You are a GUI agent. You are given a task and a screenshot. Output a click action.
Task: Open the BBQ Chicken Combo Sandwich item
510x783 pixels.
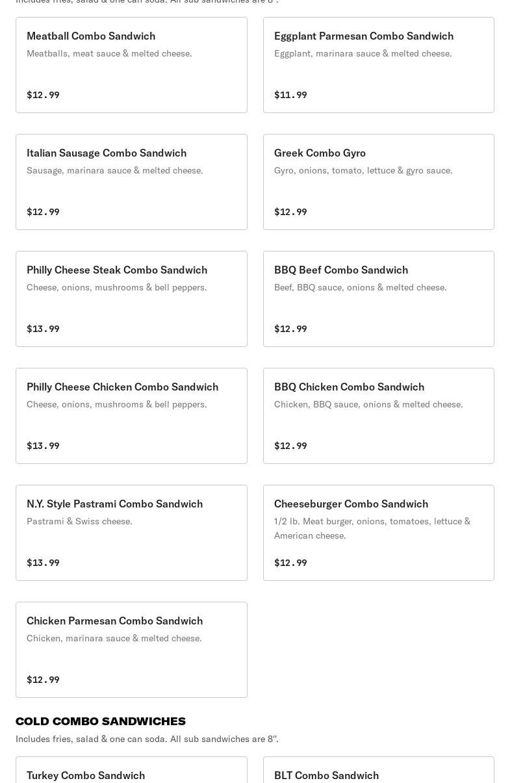[378, 416]
